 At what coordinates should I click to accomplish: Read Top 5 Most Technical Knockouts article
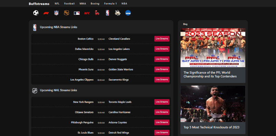pyautogui.click(x=211, y=127)
